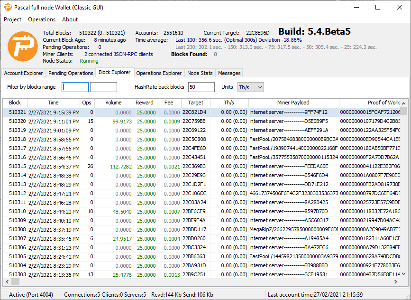Click the Active (Port 4004) status panel
Screen dimensions: 411x300
click(31, 295)
